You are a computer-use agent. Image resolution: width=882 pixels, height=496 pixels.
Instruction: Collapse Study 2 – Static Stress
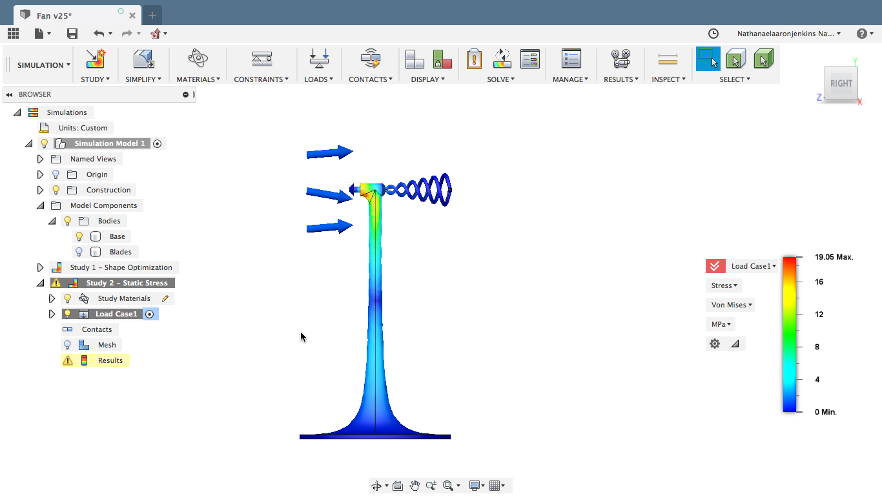(40, 283)
